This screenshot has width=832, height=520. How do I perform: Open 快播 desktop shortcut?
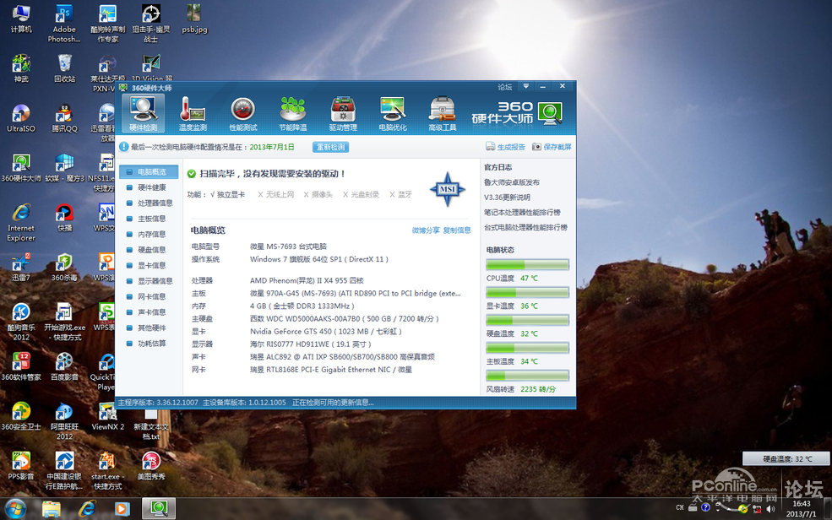pyautogui.click(x=64, y=217)
